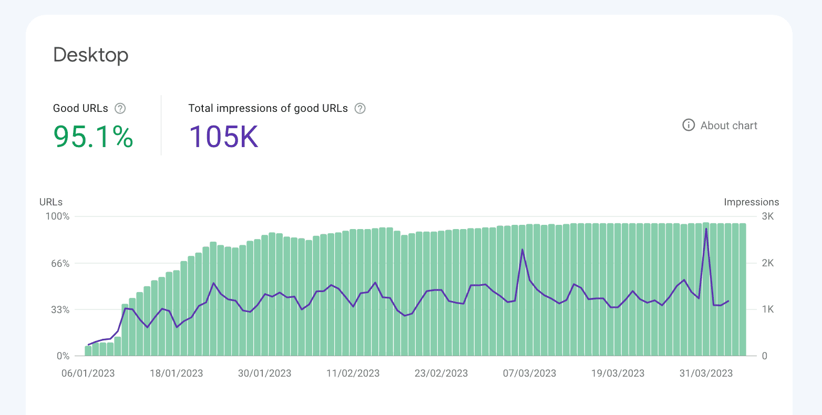Open help icon next to Total impressions
This screenshot has width=822, height=415.
(360, 109)
